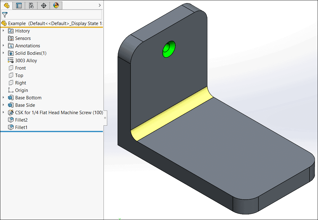Viewport: 318px width, 220px height.
Task: Select the Annotations tree label
Action: coord(28,46)
